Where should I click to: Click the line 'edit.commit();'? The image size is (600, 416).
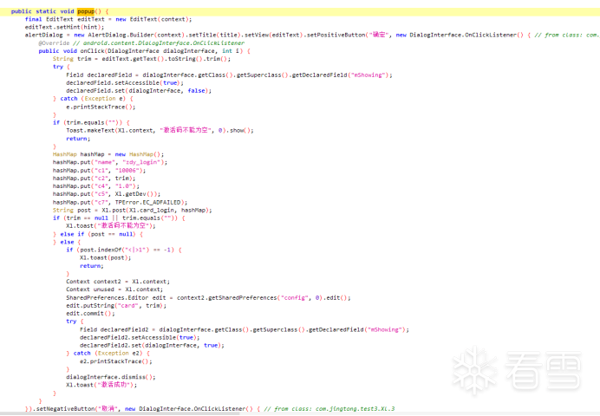click(90, 314)
